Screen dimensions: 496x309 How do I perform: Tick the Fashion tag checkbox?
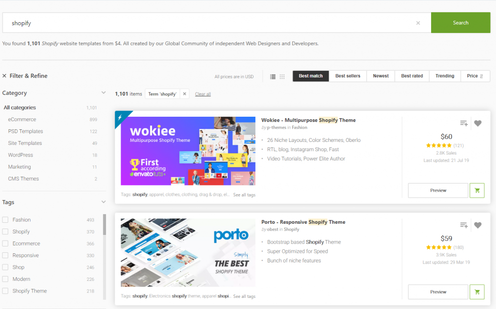[5, 220]
